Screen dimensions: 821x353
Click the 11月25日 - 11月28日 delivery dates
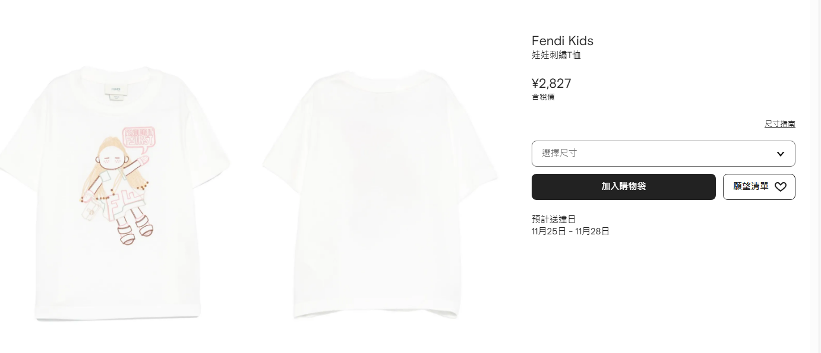pyautogui.click(x=570, y=231)
